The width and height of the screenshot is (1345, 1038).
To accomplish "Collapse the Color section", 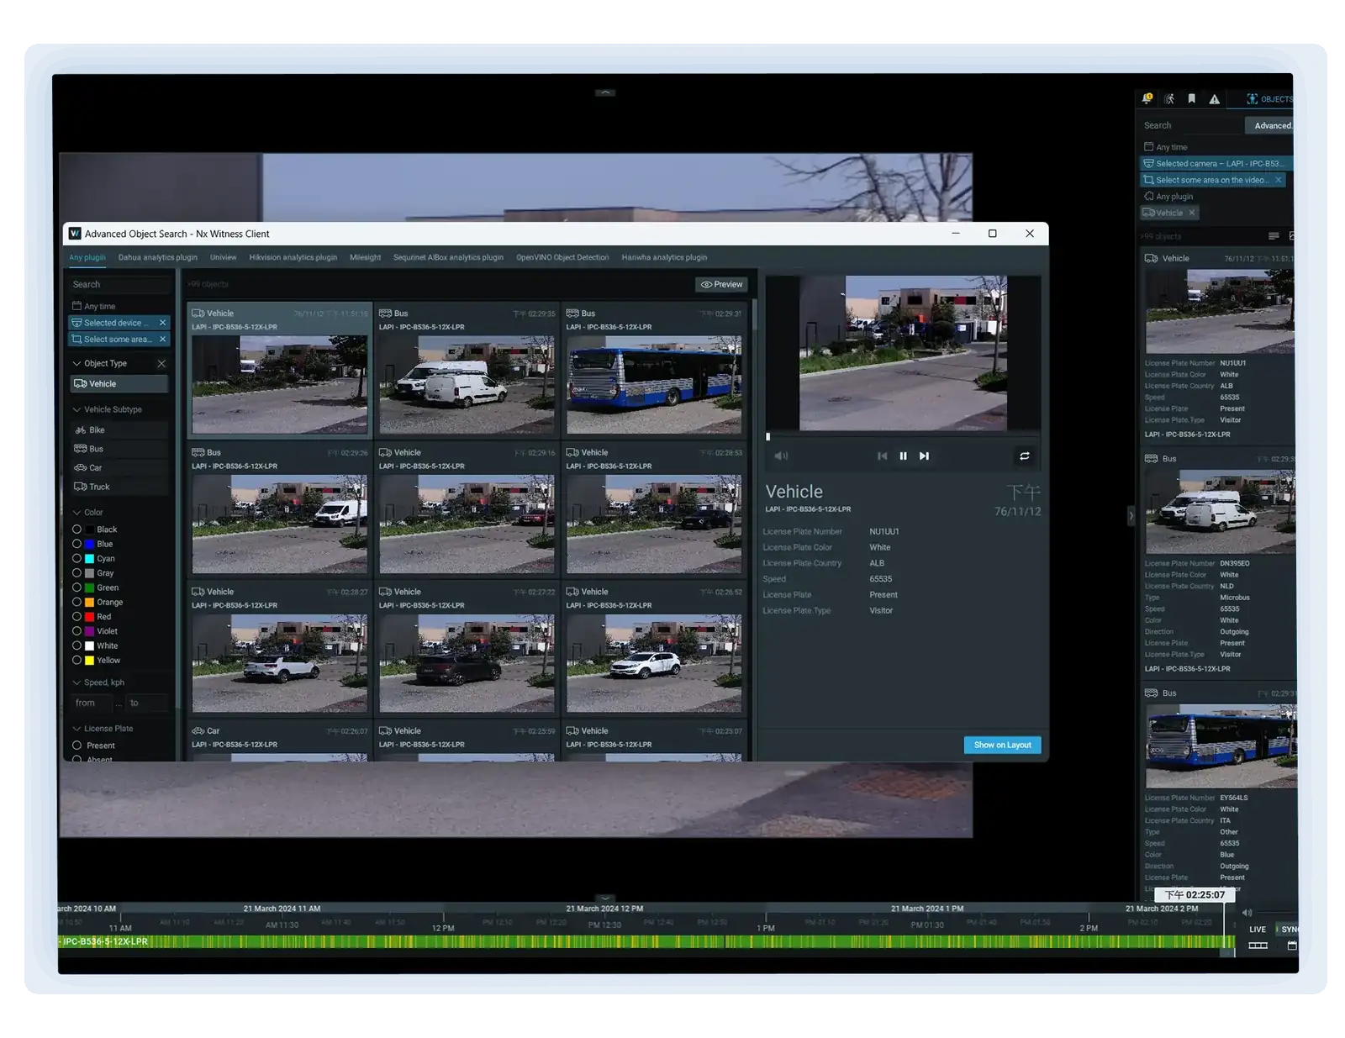I will coord(76,513).
